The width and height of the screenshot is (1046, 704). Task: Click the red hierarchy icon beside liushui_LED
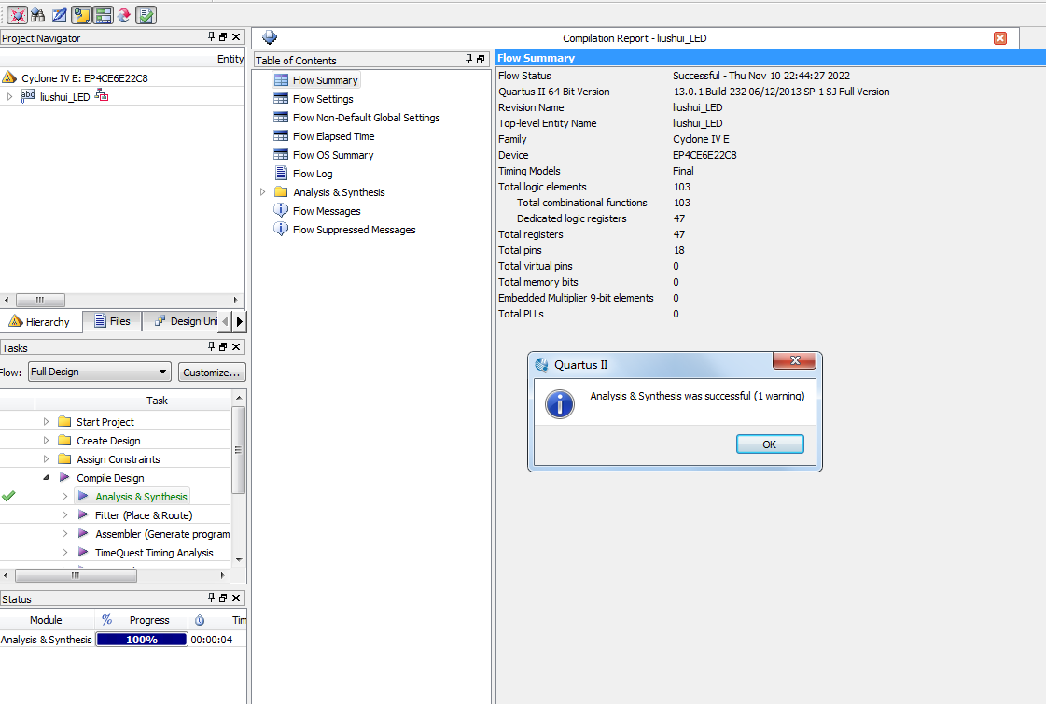click(102, 96)
